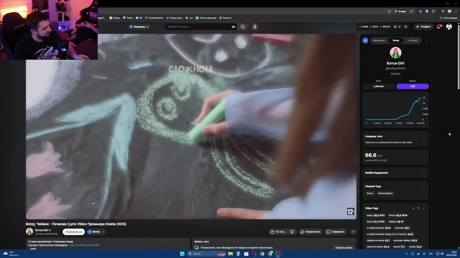The width and height of the screenshot is (460, 258).
Task: Dislike the video with thumbs down
Action: coord(292,232)
